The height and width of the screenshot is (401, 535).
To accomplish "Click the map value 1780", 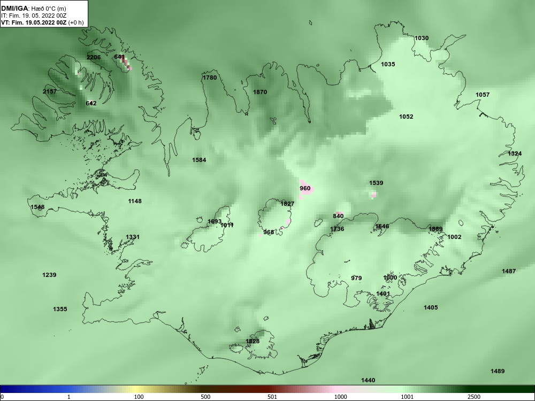I will tap(210, 78).
